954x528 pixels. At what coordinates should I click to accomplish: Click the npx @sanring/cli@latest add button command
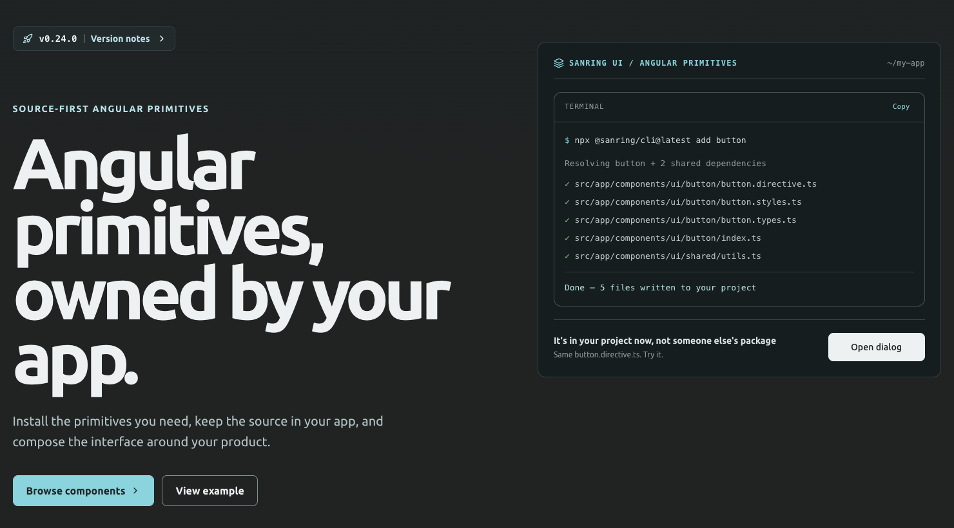660,140
